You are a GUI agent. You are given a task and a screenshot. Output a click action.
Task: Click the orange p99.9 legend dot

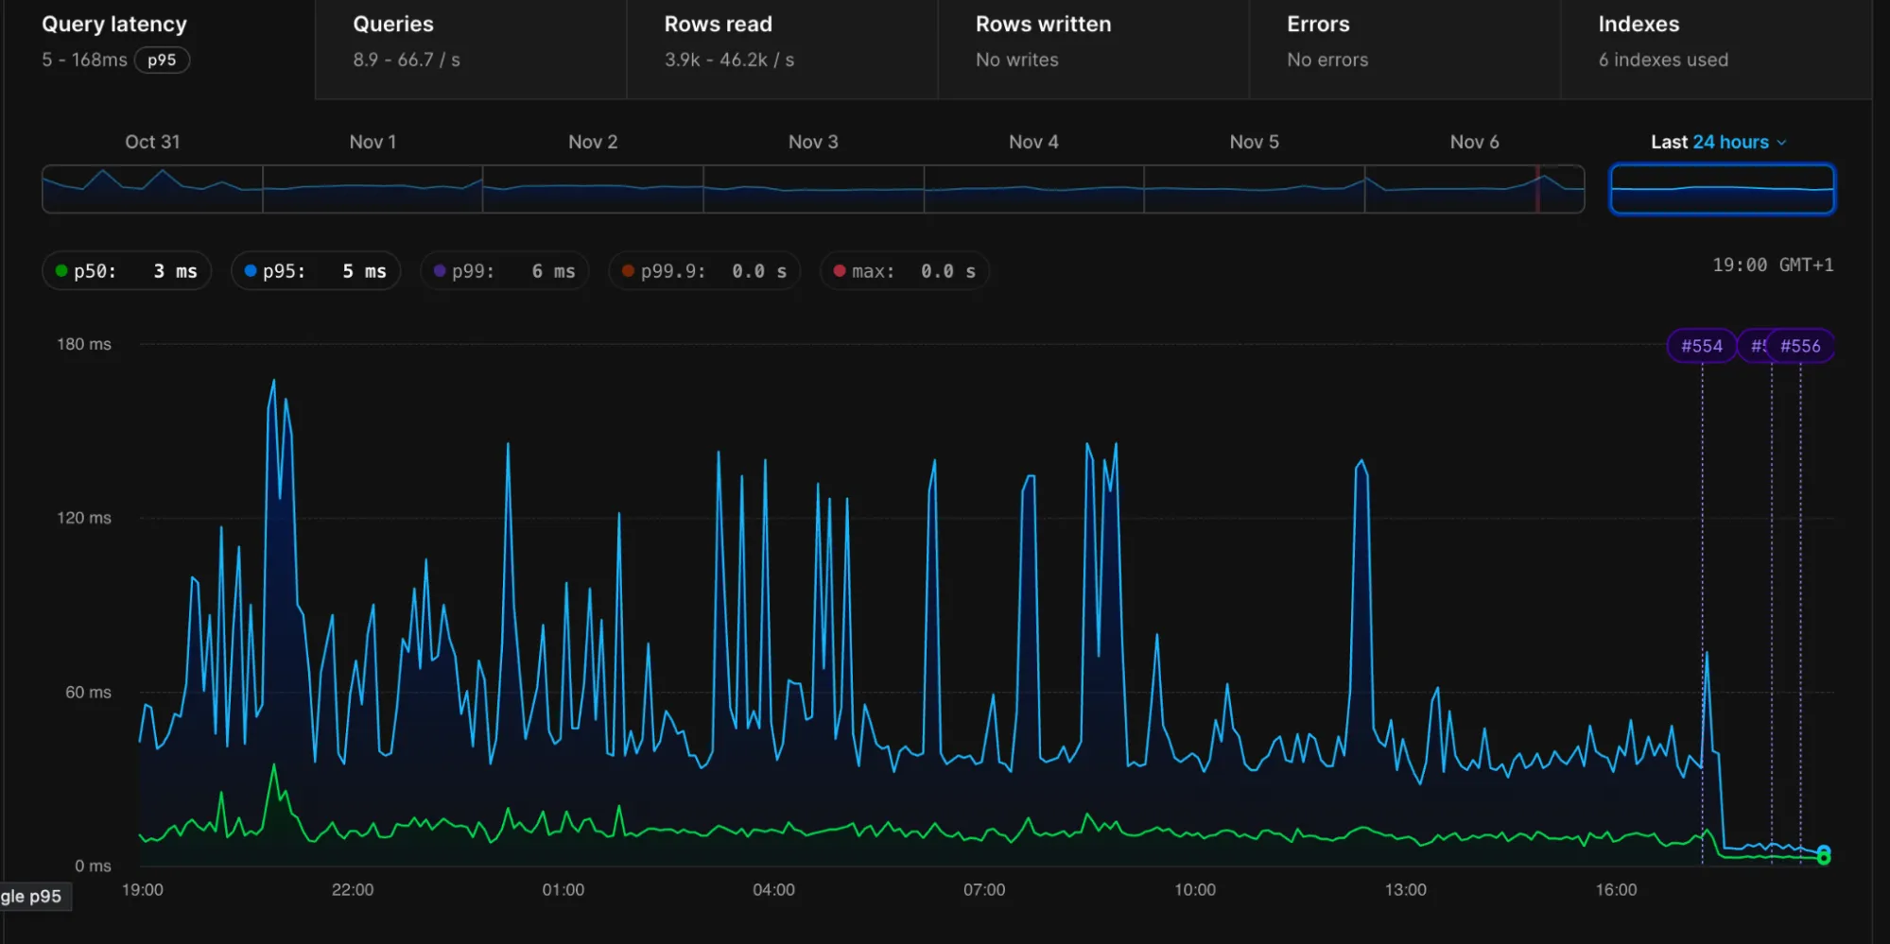630,271
